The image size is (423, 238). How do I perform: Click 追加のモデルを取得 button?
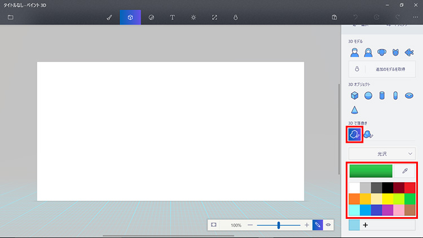389,69
